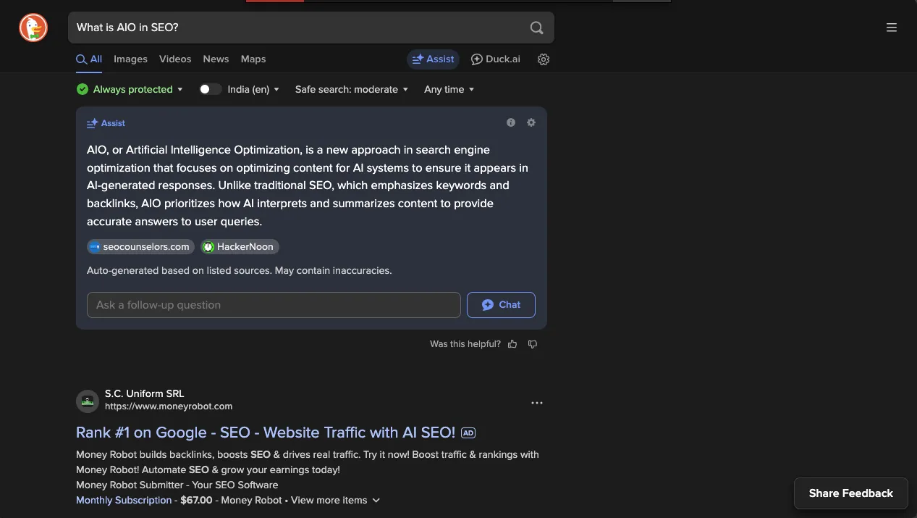Viewport: 917px width, 518px height.
Task: Open the three-dot menu for moneyrobot result
Action: click(537, 403)
